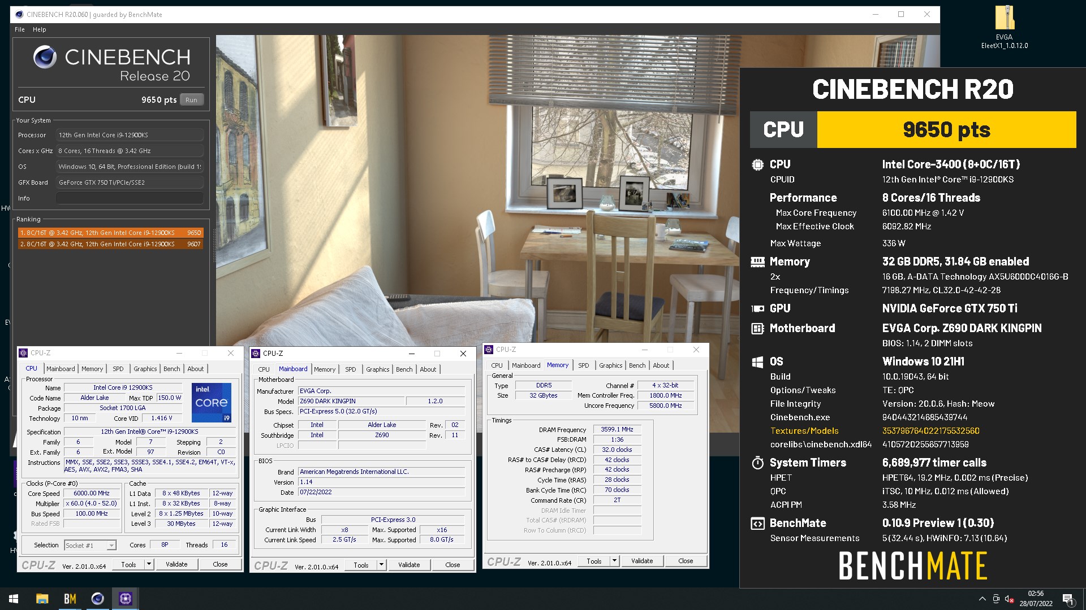This screenshot has height=610, width=1086.
Task: Click Close button in right CPU-Z window
Action: click(x=686, y=561)
